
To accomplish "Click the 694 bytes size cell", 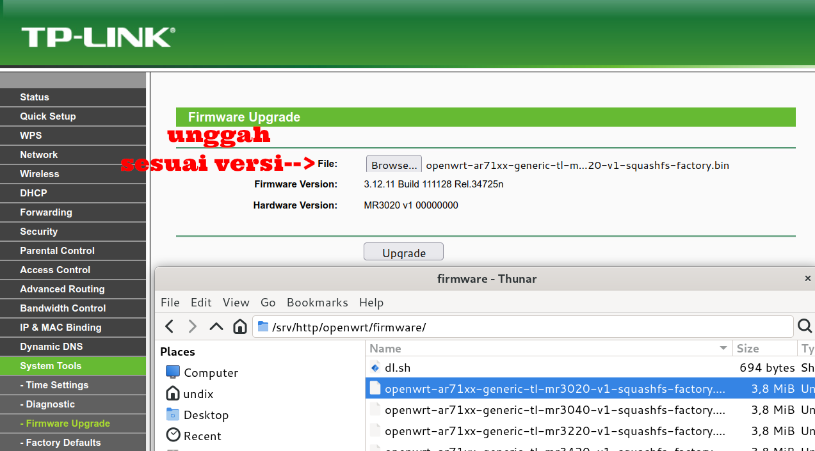I will [767, 367].
